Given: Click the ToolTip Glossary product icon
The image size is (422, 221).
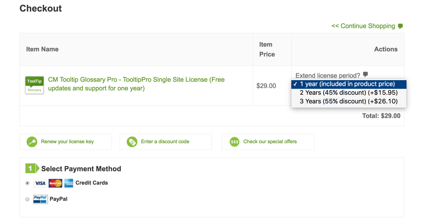Looking at the screenshot, I should tap(34, 85).
